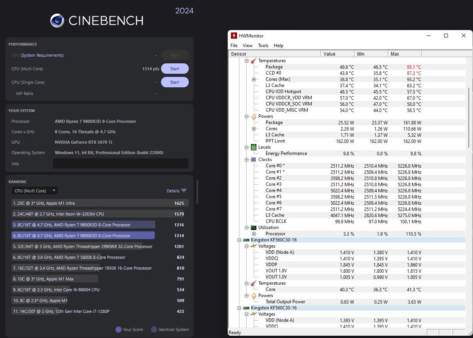Click the CPU Powers flame icon

(x=253, y=116)
